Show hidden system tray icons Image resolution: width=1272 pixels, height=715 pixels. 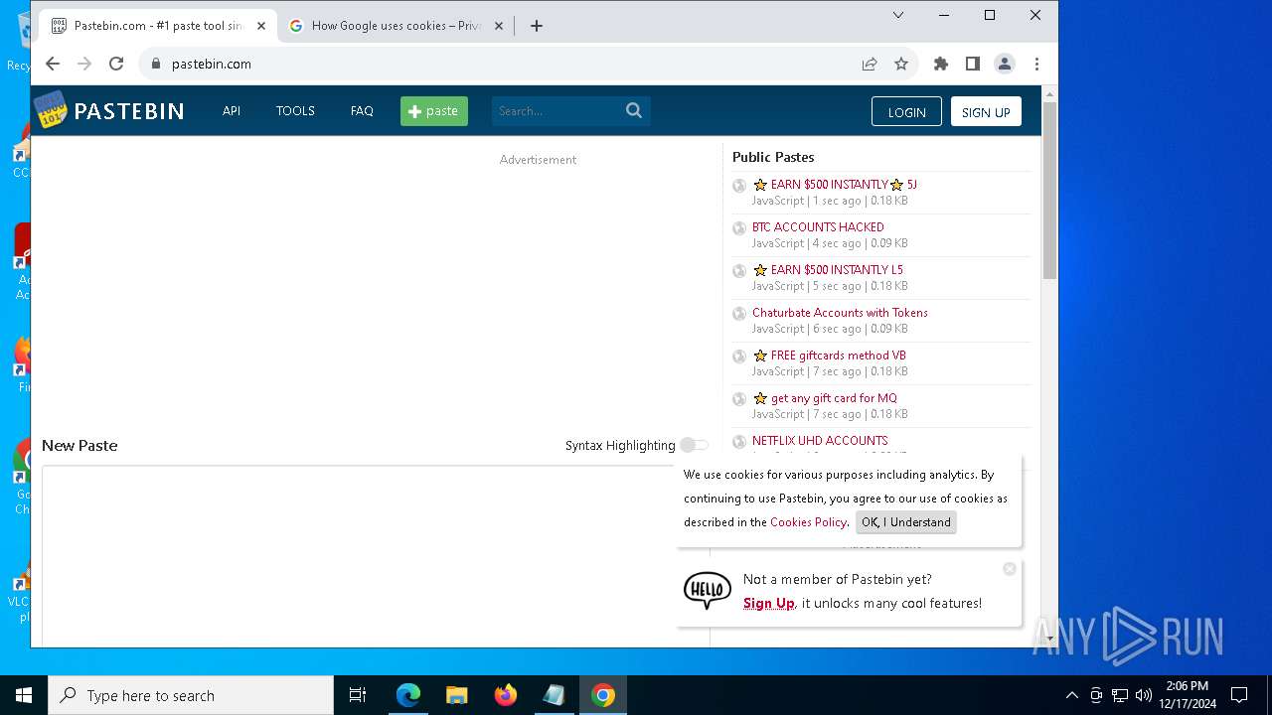pyautogui.click(x=1071, y=695)
